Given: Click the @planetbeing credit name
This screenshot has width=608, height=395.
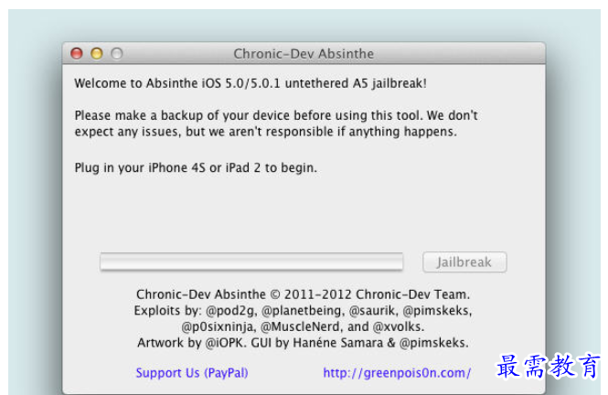Looking at the screenshot, I should point(303,311).
